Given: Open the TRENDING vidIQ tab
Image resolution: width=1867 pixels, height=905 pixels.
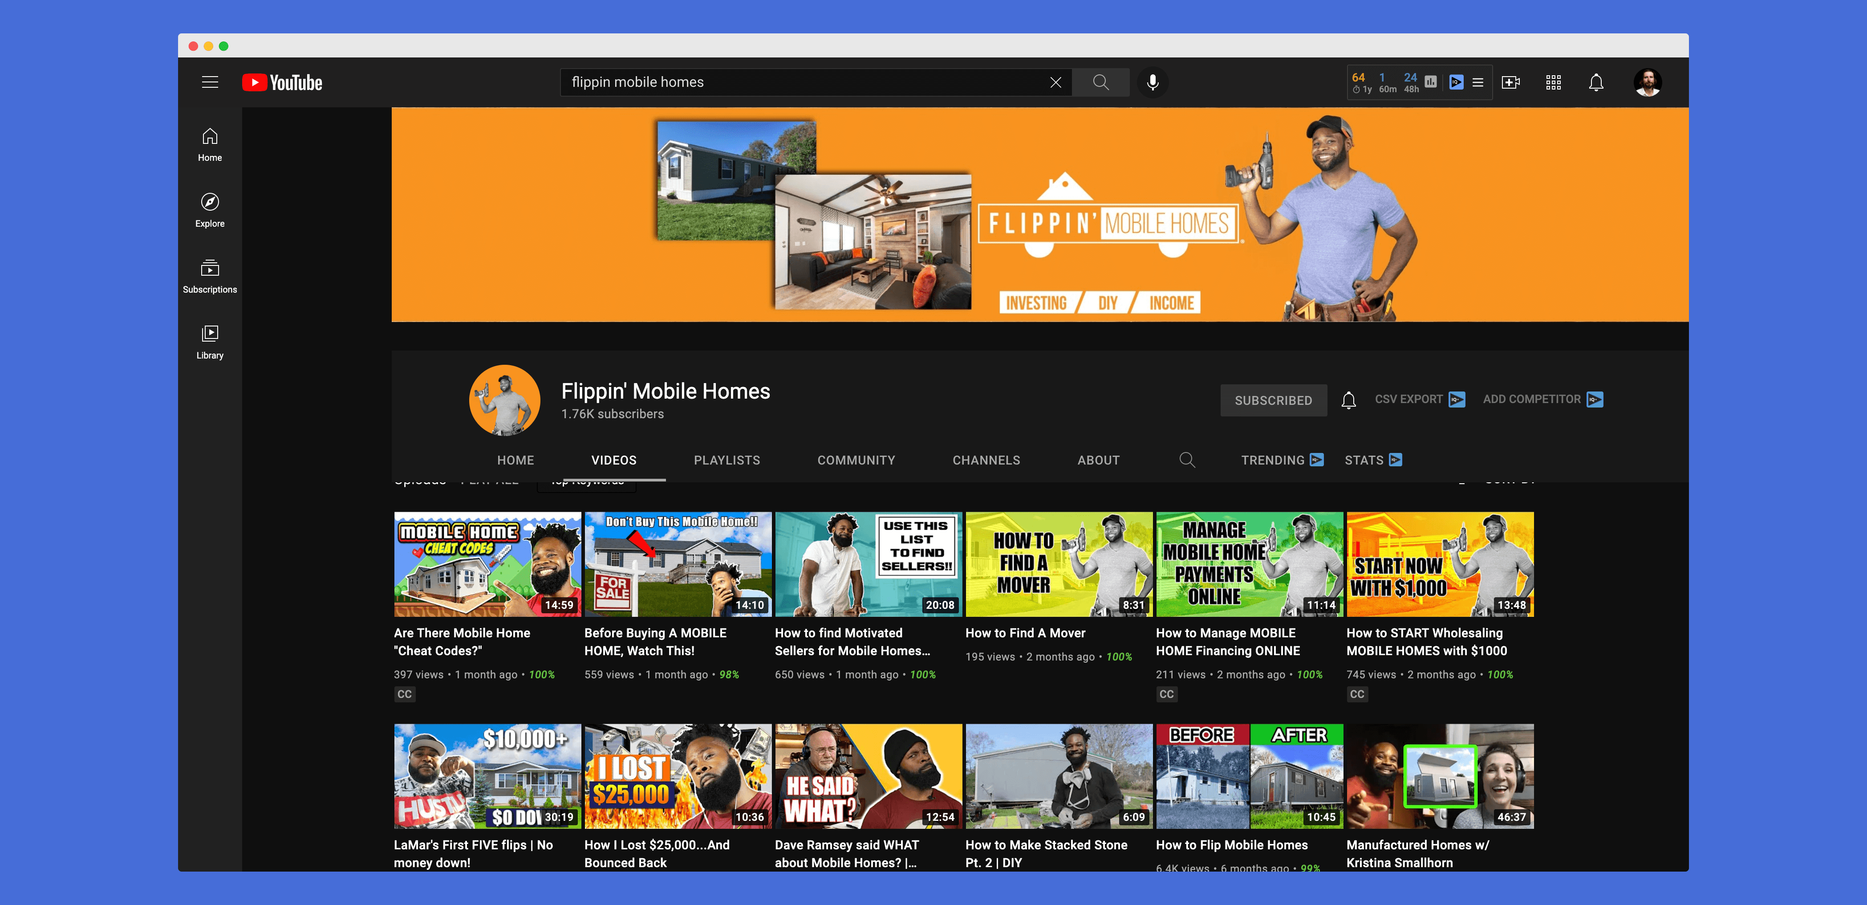Looking at the screenshot, I should [1282, 461].
